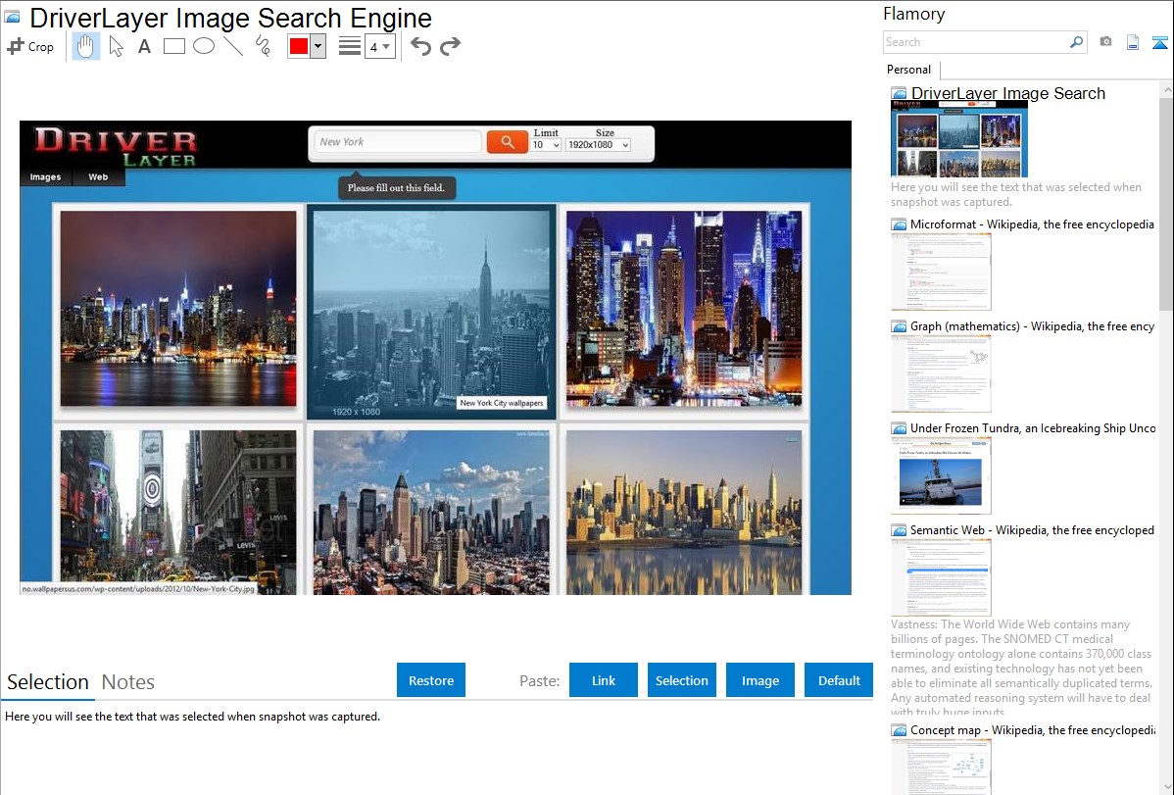This screenshot has width=1174, height=795.
Task: Choose the straight line tool
Action: pyautogui.click(x=233, y=46)
